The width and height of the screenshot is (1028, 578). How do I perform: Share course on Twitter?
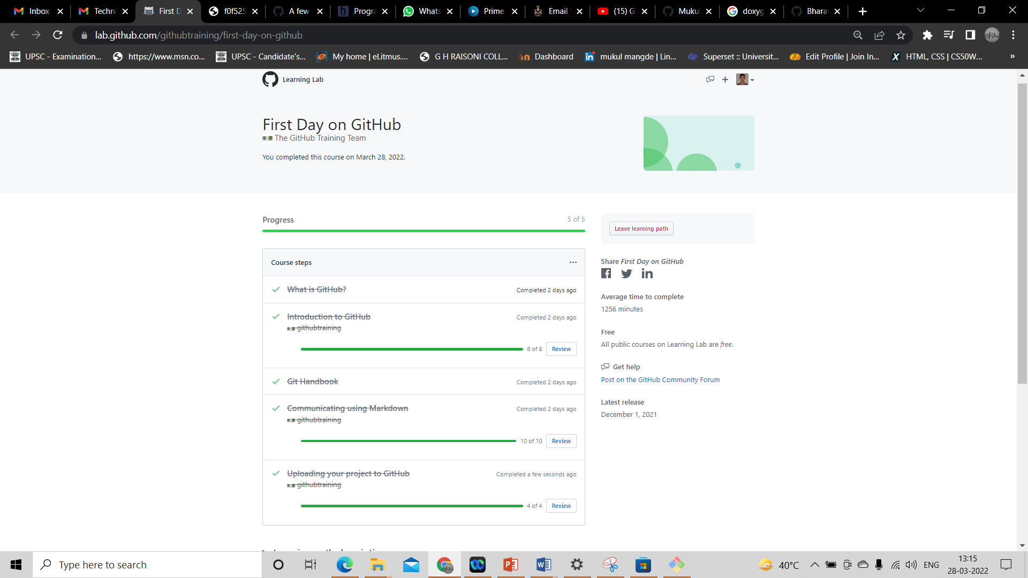[x=626, y=273]
